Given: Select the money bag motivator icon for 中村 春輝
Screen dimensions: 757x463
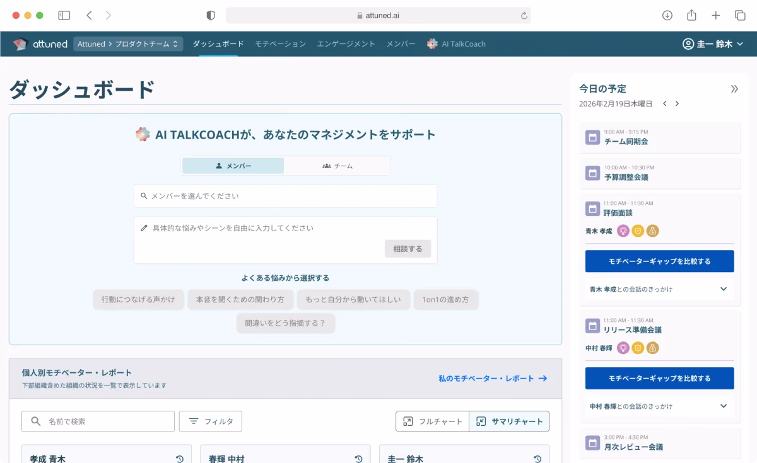Looking at the screenshot, I should click(652, 347).
